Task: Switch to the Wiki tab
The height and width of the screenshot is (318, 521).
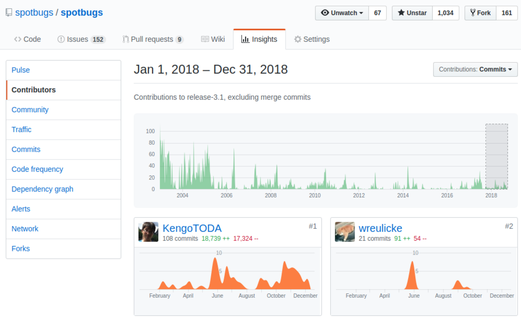Action: [213, 39]
